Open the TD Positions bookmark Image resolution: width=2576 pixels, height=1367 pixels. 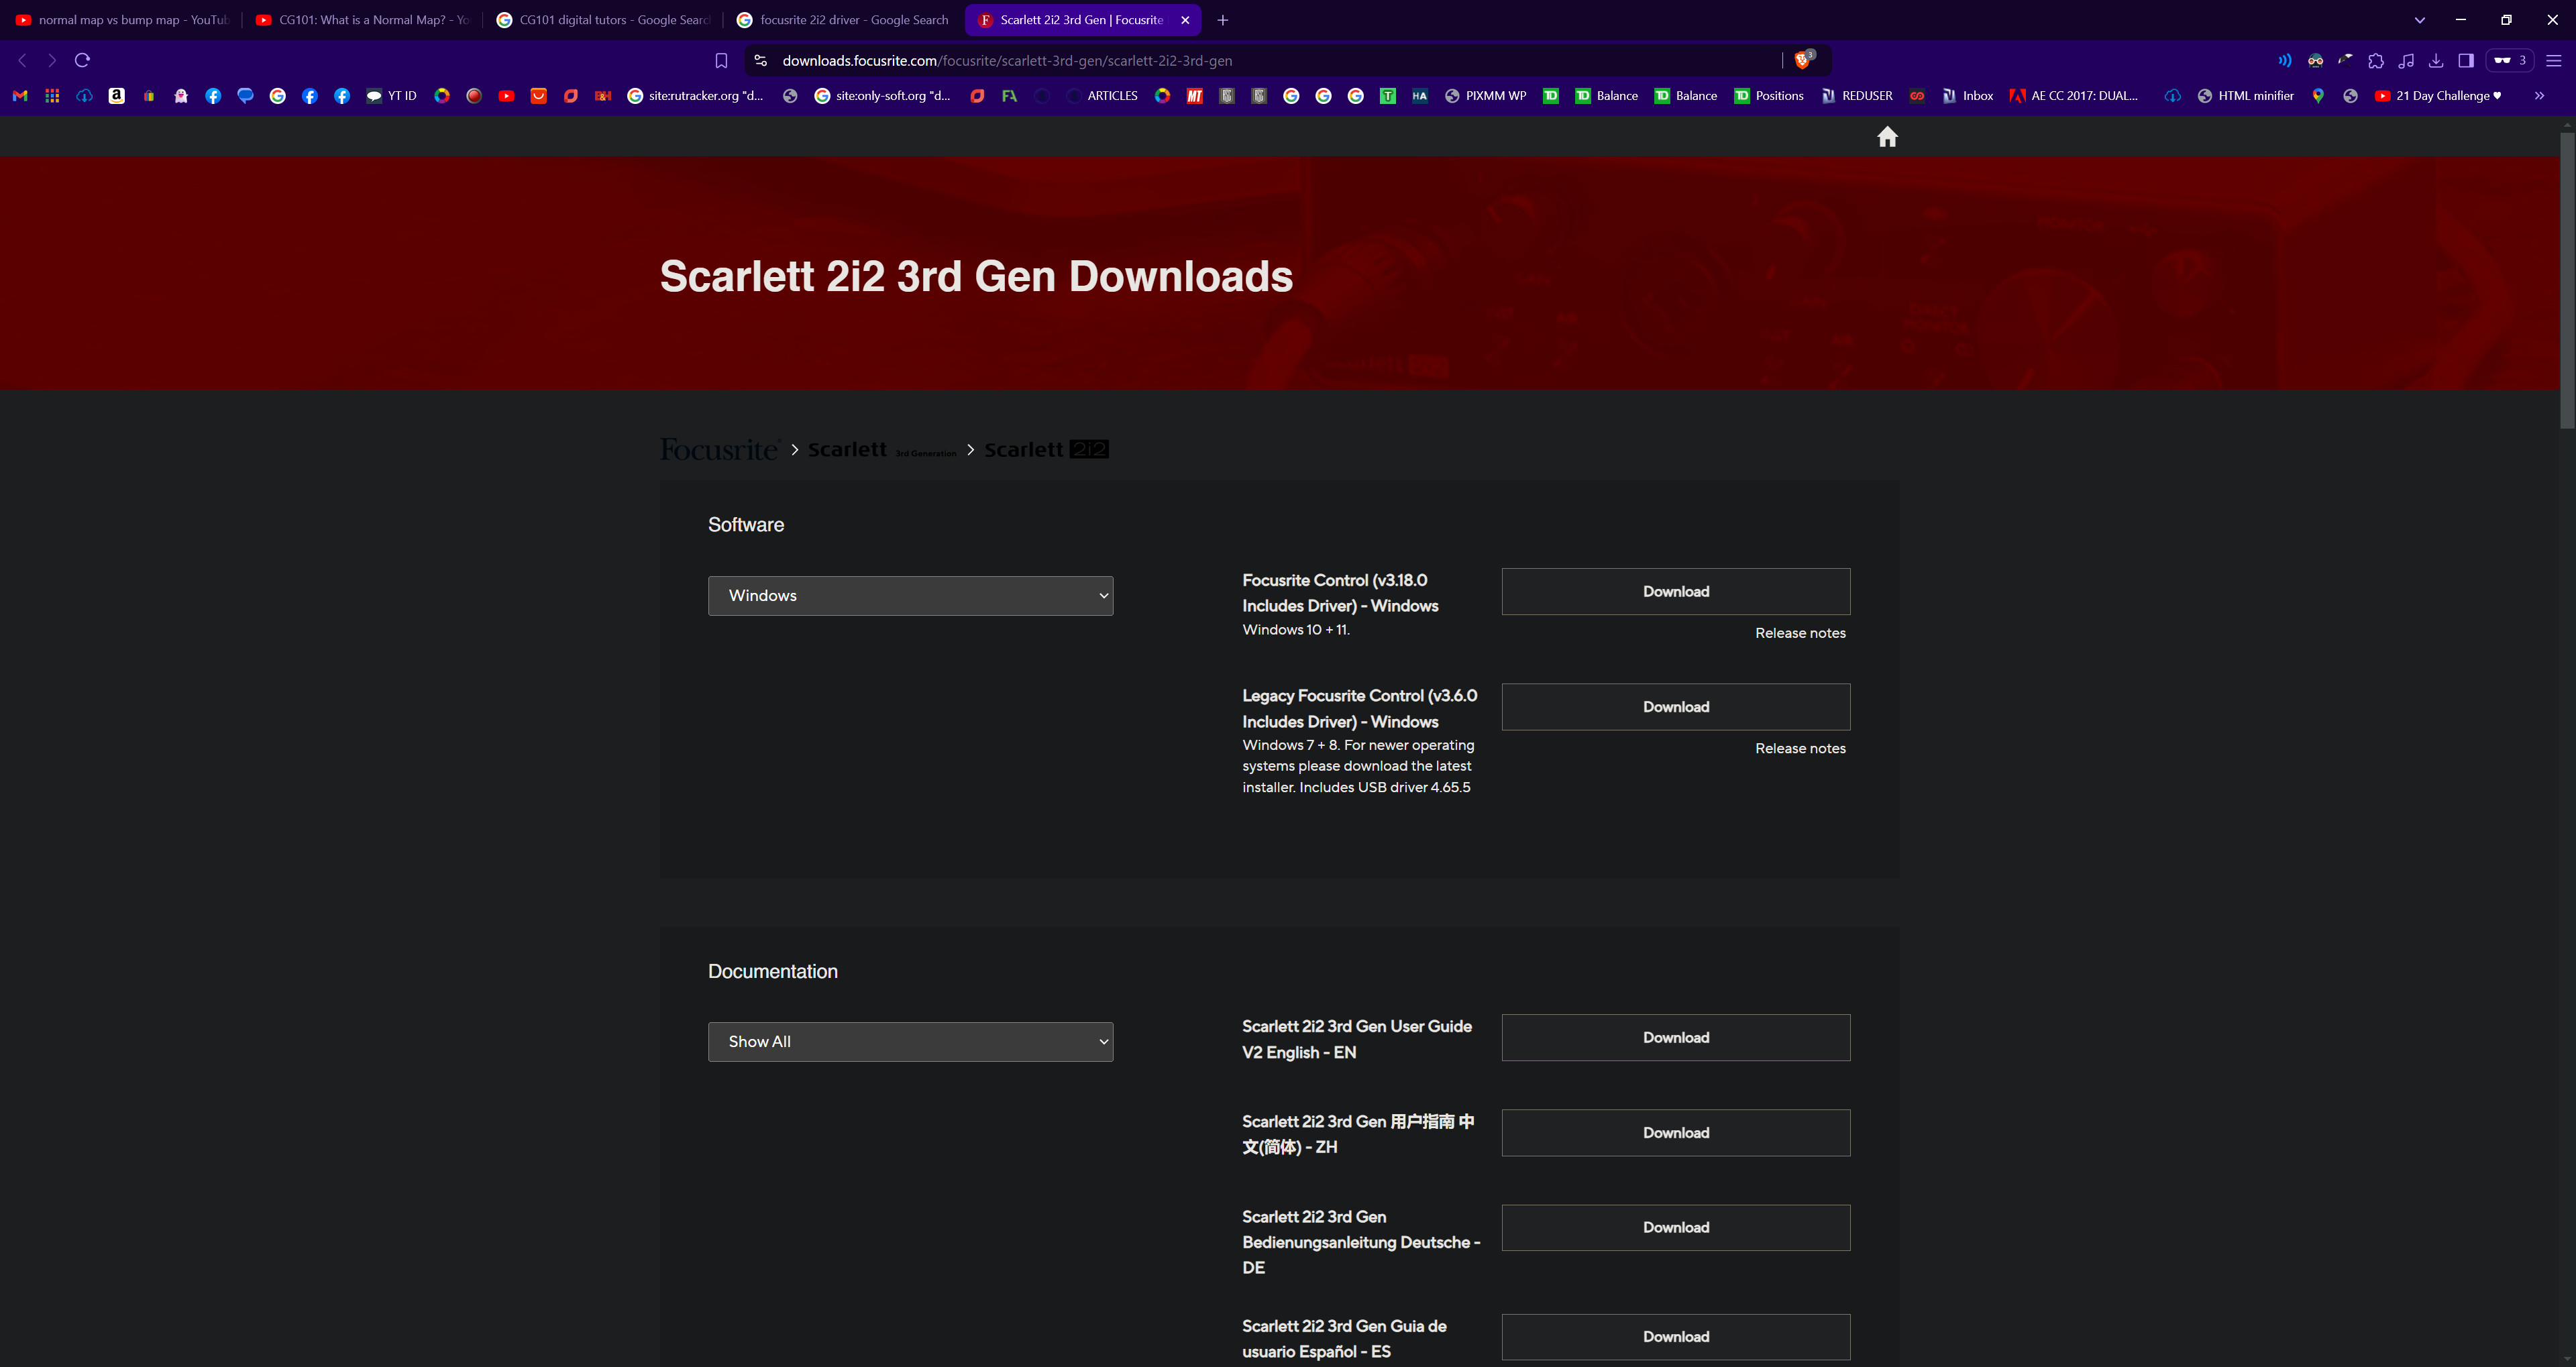1768,96
